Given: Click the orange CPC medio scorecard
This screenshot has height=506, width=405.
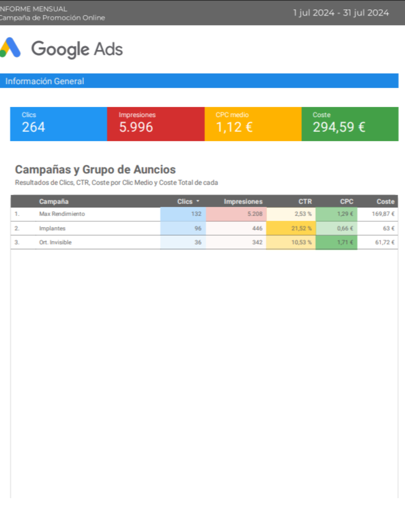Looking at the screenshot, I should click(x=253, y=124).
